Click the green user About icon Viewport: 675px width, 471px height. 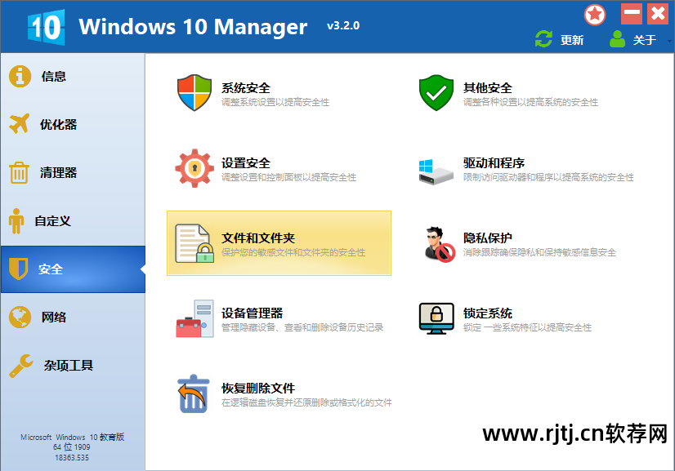click(617, 39)
